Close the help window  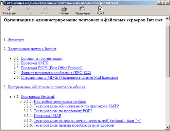pyautogui.click(x=167, y=3)
